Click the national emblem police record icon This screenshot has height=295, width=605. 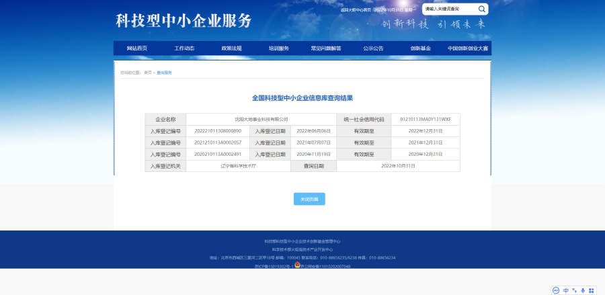[297, 265]
